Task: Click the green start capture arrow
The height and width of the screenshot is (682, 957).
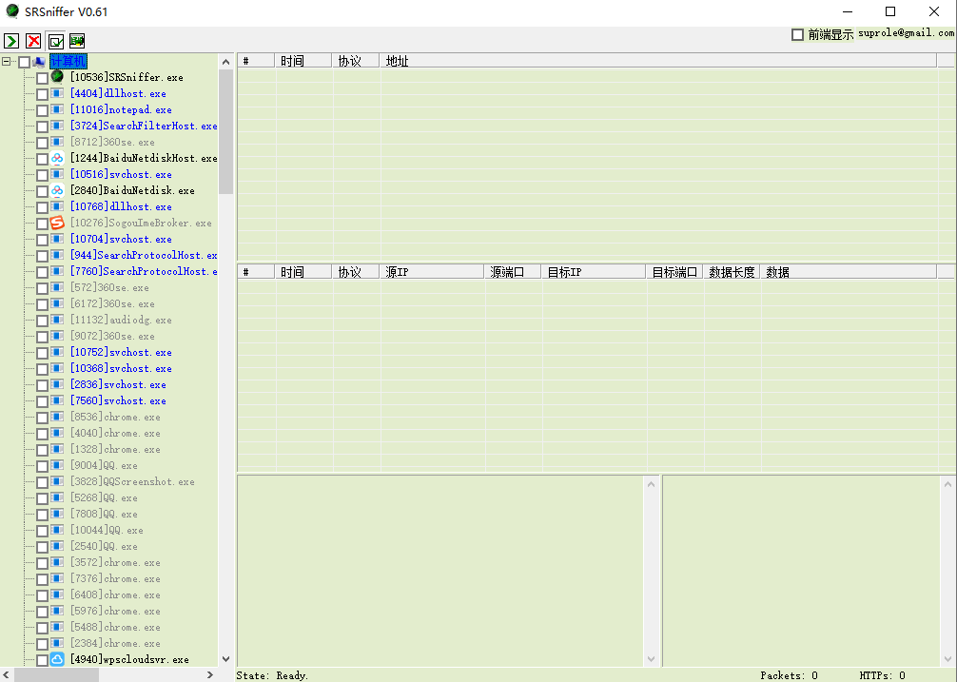Action: 11,41
